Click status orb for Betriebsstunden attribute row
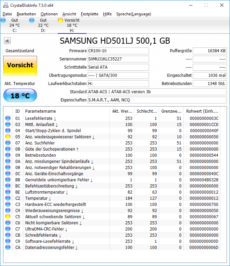Viewport: 230px width, 266px height. tap(8, 155)
